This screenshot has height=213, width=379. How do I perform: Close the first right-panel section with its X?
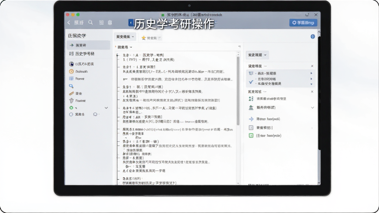coord(312,66)
